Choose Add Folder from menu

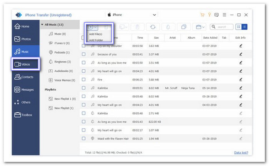(x=95, y=40)
